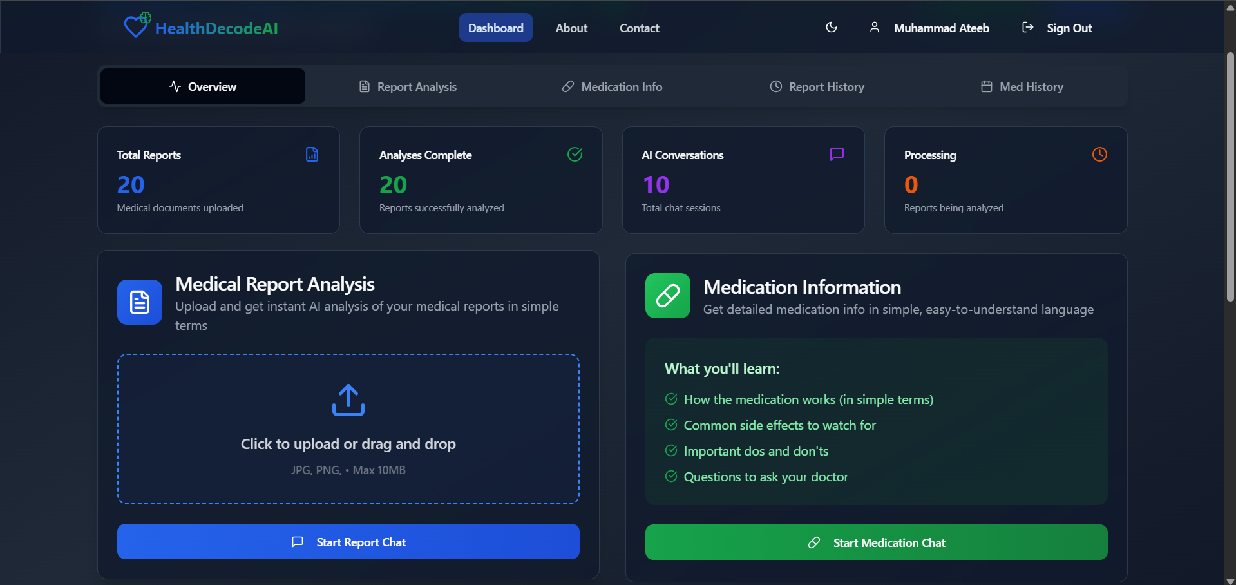Click the Sign Out arrow icon
1236x585 pixels.
tap(1027, 27)
